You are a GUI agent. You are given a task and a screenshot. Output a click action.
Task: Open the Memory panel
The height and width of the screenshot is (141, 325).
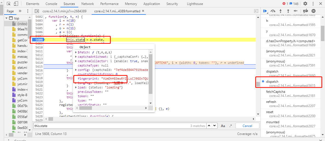131,4
